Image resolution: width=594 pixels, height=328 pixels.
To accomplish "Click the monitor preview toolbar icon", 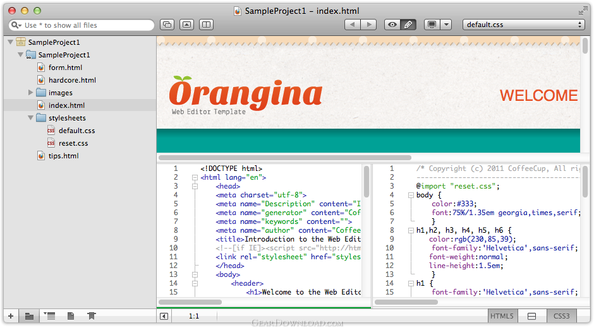I will (x=432, y=25).
